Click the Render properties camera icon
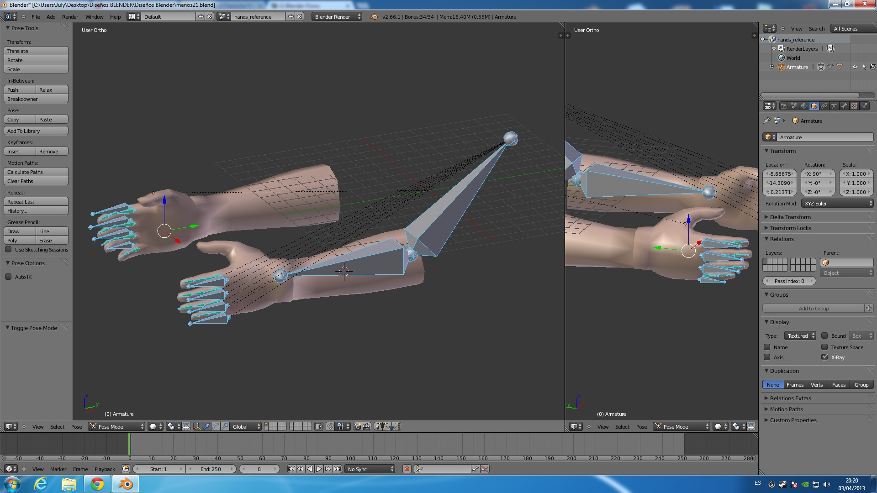 784,106
